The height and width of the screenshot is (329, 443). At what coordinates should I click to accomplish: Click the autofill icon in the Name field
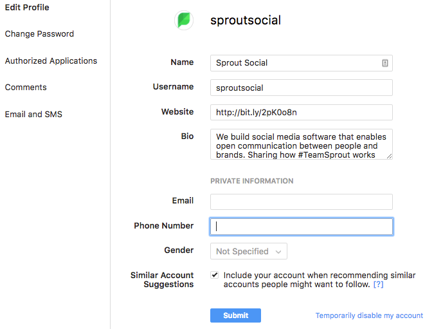384,63
